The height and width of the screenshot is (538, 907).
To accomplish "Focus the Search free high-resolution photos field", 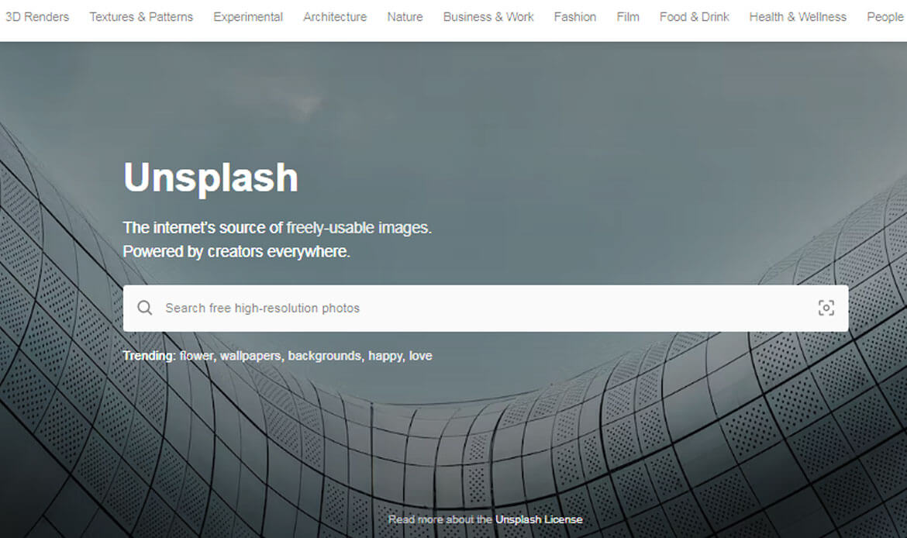I will [485, 309].
